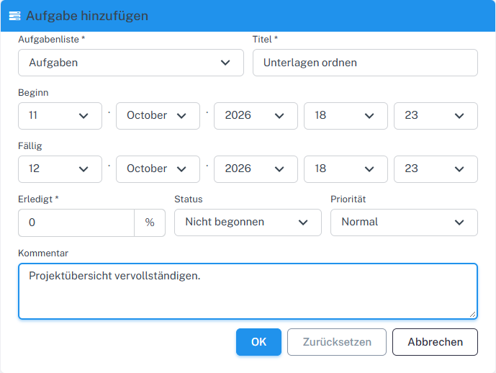This screenshot has height=373, width=496.
Task: Click into the Kommentar text area
Action: [x=248, y=291]
